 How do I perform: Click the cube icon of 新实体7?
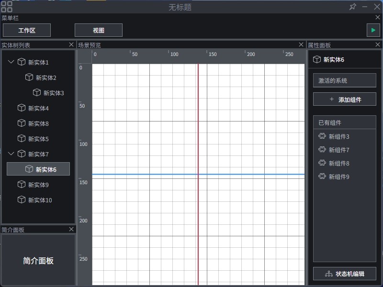click(22, 154)
